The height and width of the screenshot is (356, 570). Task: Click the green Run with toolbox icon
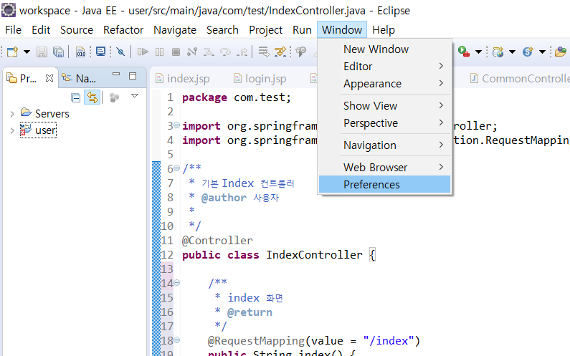[x=464, y=52]
